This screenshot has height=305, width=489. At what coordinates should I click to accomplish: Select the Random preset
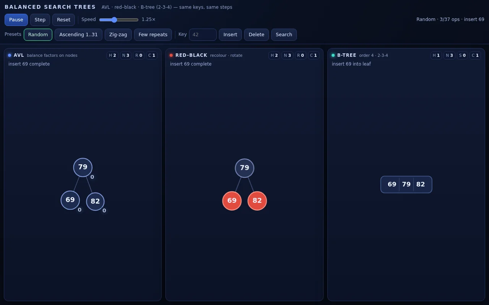(x=38, y=35)
